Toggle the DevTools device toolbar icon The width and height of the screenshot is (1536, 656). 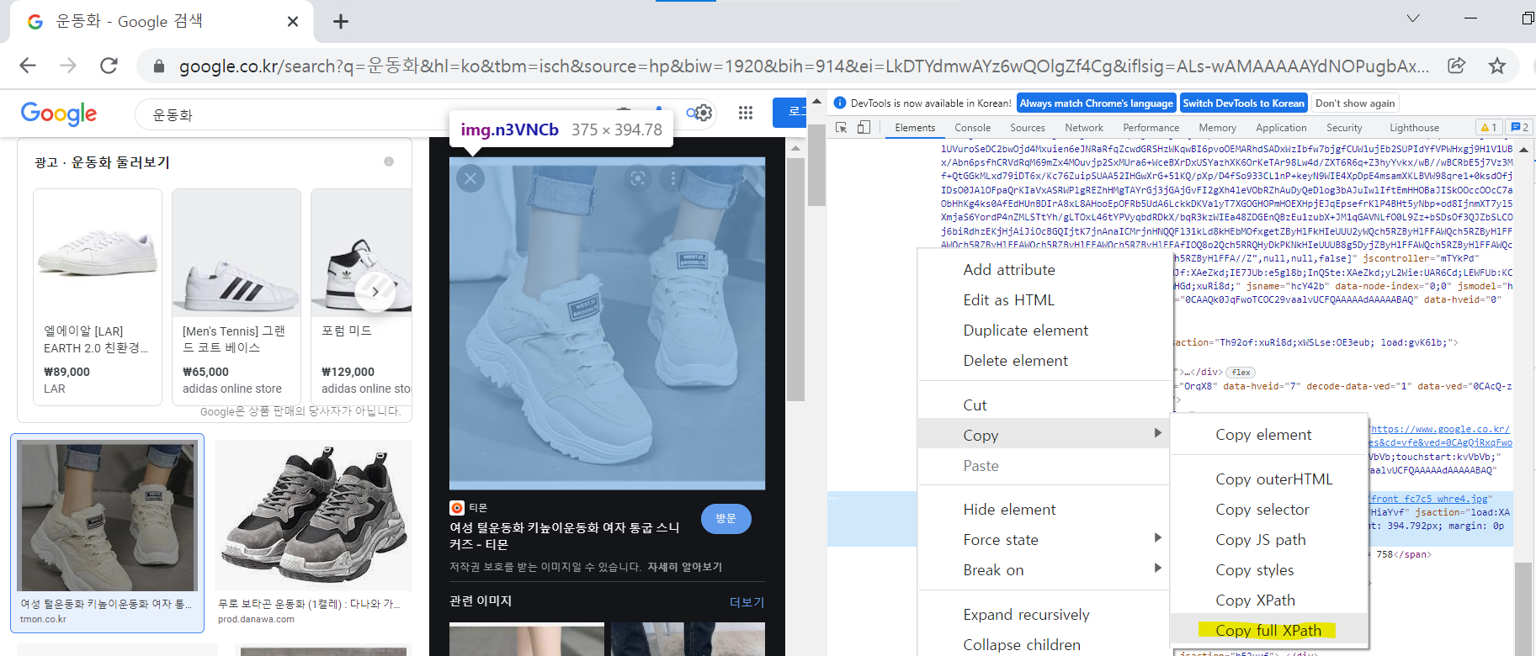[864, 127]
